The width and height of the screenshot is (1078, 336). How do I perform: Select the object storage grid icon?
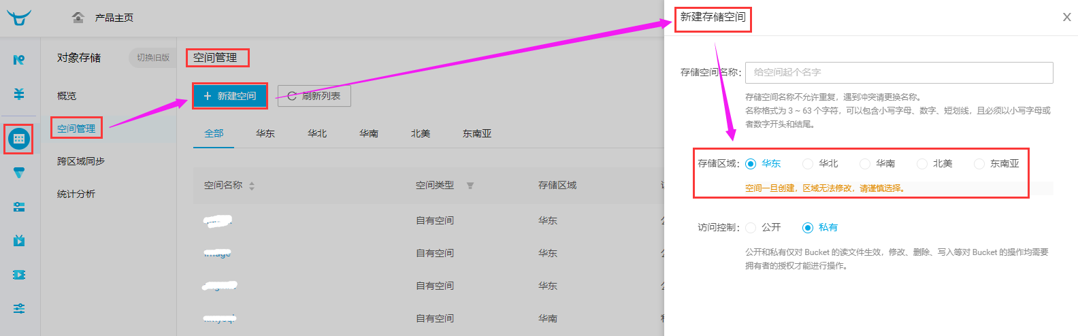tap(19, 139)
